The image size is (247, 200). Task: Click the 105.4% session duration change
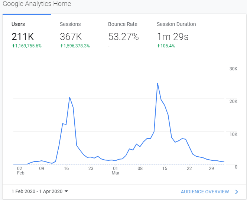click(x=168, y=46)
